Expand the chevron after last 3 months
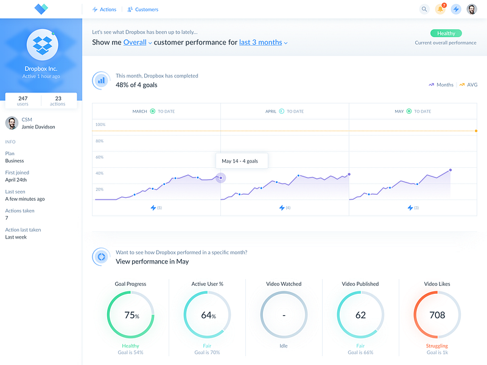 click(286, 43)
